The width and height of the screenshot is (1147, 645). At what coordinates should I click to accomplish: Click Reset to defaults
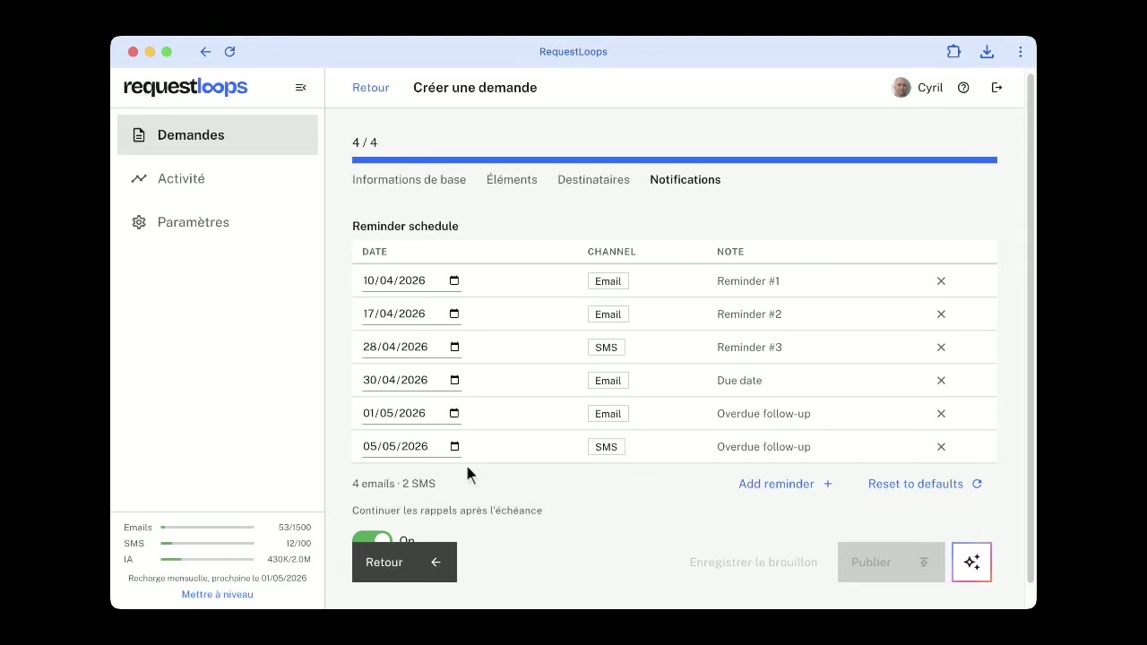coord(924,484)
